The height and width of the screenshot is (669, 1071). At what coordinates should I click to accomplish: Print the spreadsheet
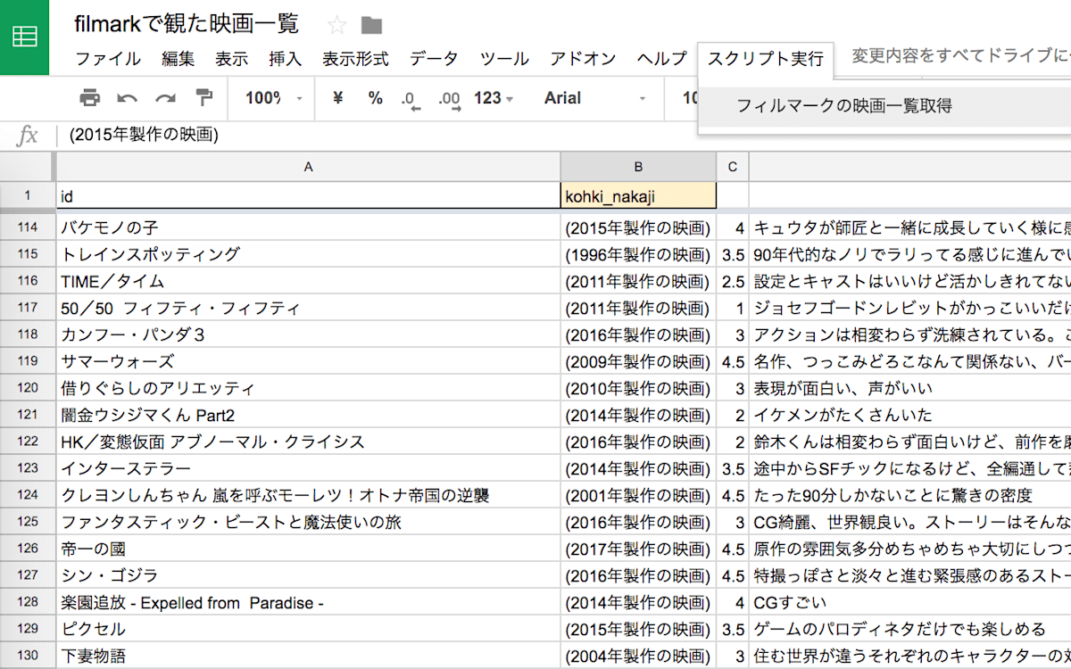coord(89,98)
